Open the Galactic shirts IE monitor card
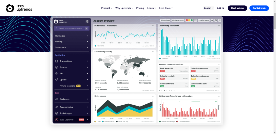The height and width of the screenshot is (134, 276). (174, 85)
